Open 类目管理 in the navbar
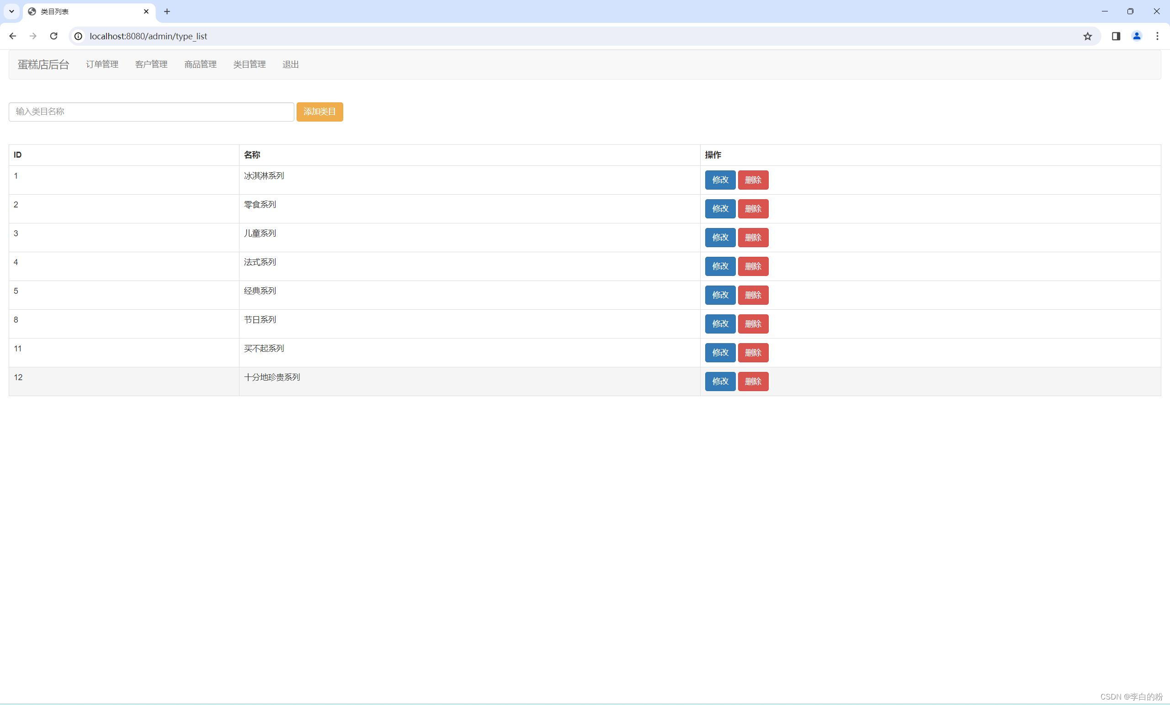Viewport: 1170px width, 705px height. [x=249, y=64]
